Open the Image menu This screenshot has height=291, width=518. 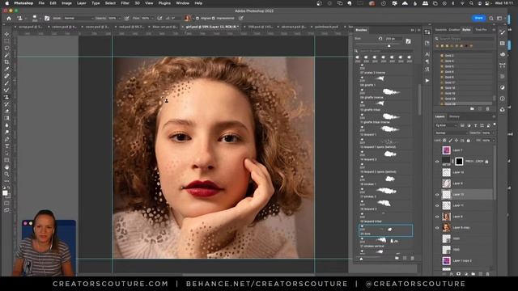[66, 3]
